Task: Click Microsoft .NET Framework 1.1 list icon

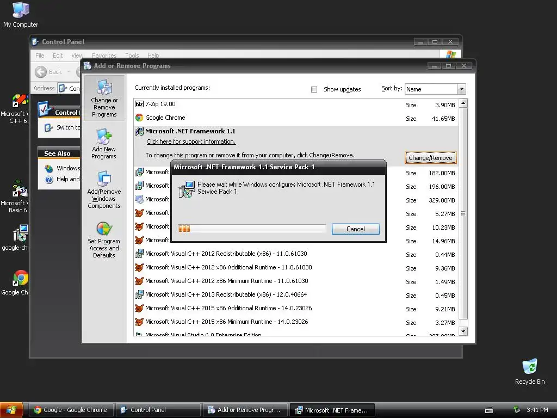Action: pyautogui.click(x=139, y=131)
